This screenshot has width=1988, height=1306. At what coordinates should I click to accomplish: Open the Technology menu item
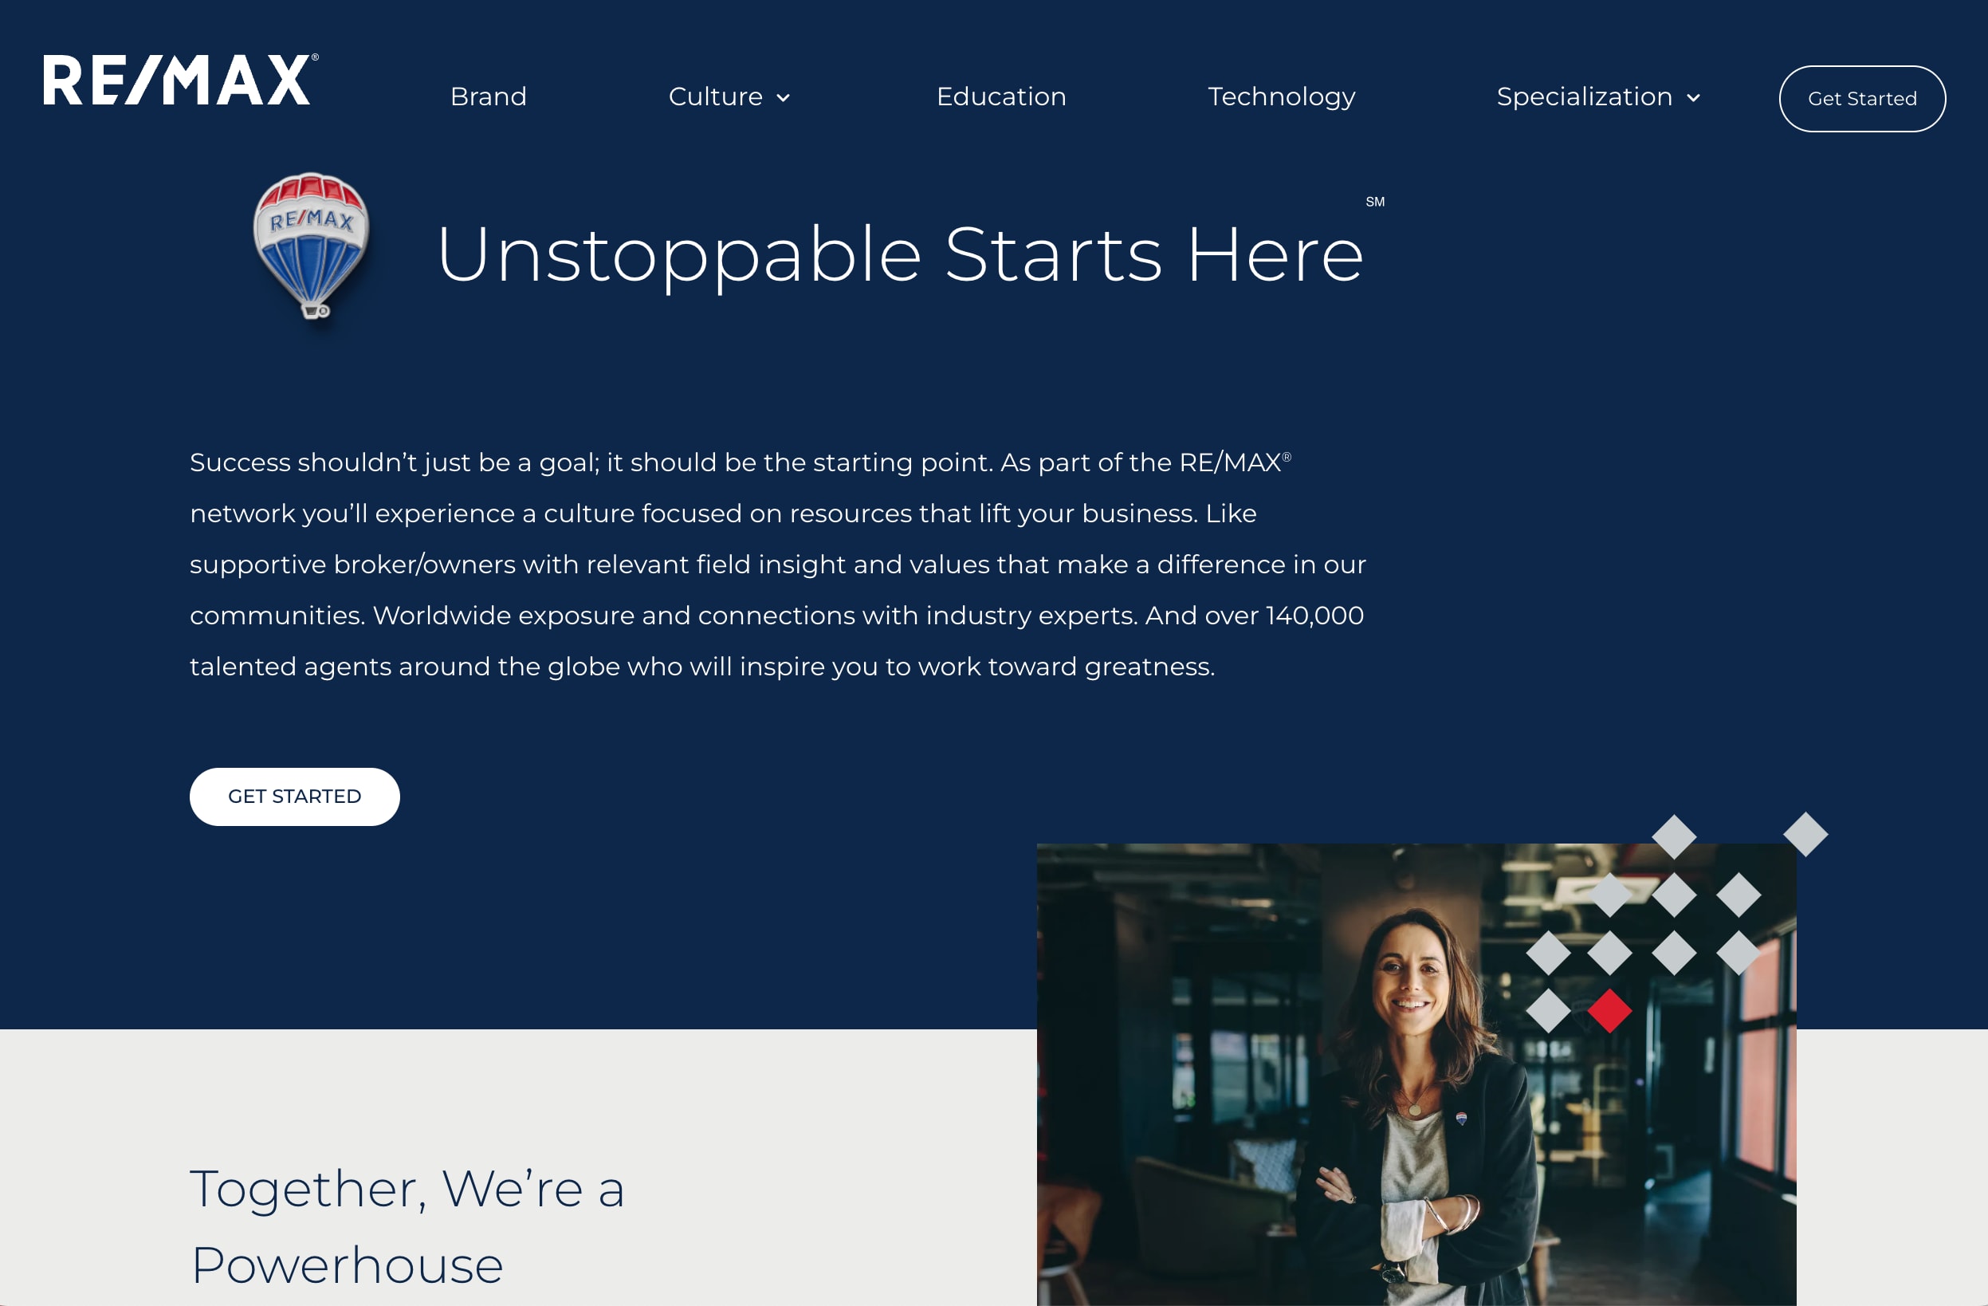[1281, 97]
